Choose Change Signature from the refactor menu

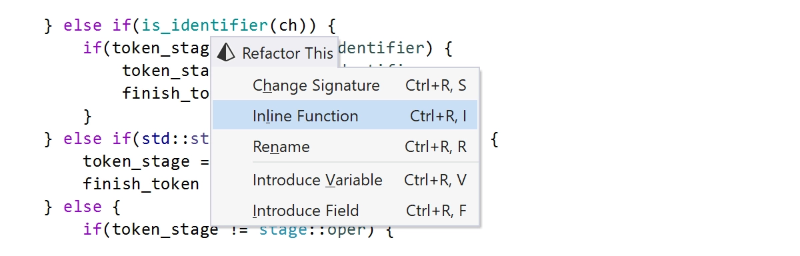point(345,85)
